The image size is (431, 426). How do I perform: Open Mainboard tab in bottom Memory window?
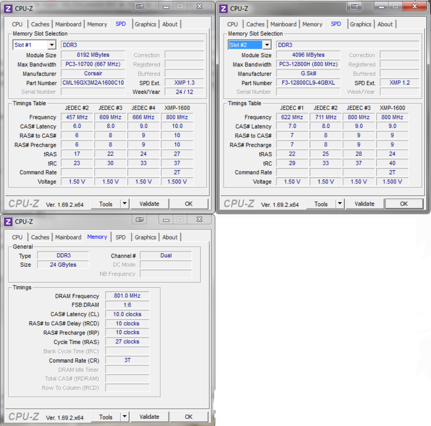click(x=68, y=237)
